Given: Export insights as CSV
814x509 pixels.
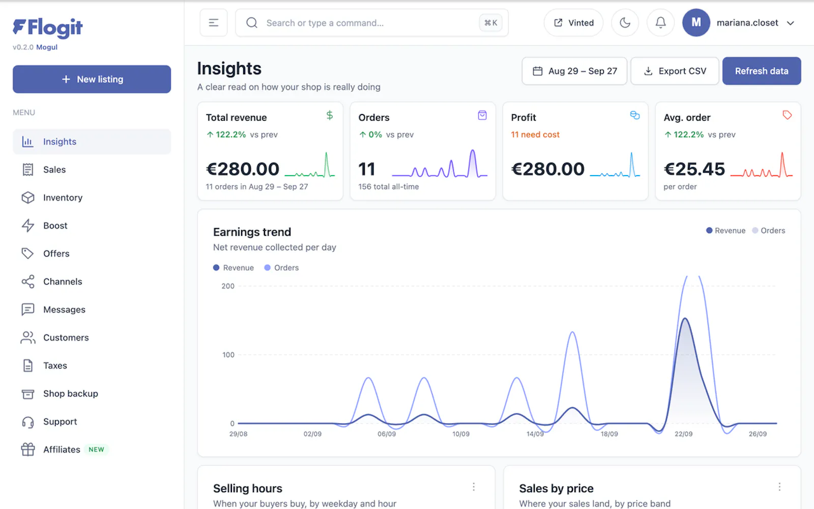Looking at the screenshot, I should tap(675, 71).
